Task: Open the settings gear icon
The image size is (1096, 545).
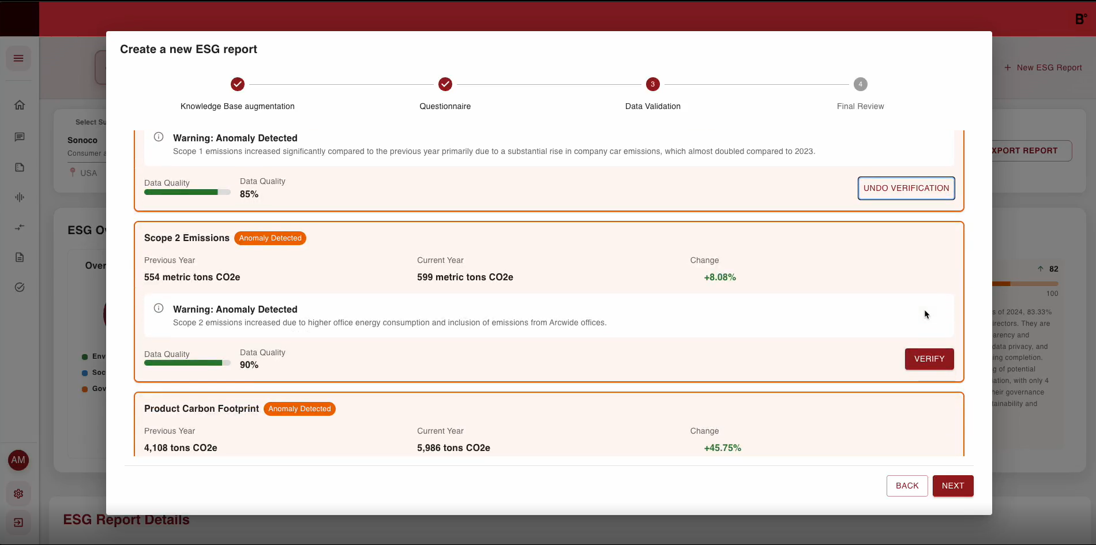Action: 18,494
